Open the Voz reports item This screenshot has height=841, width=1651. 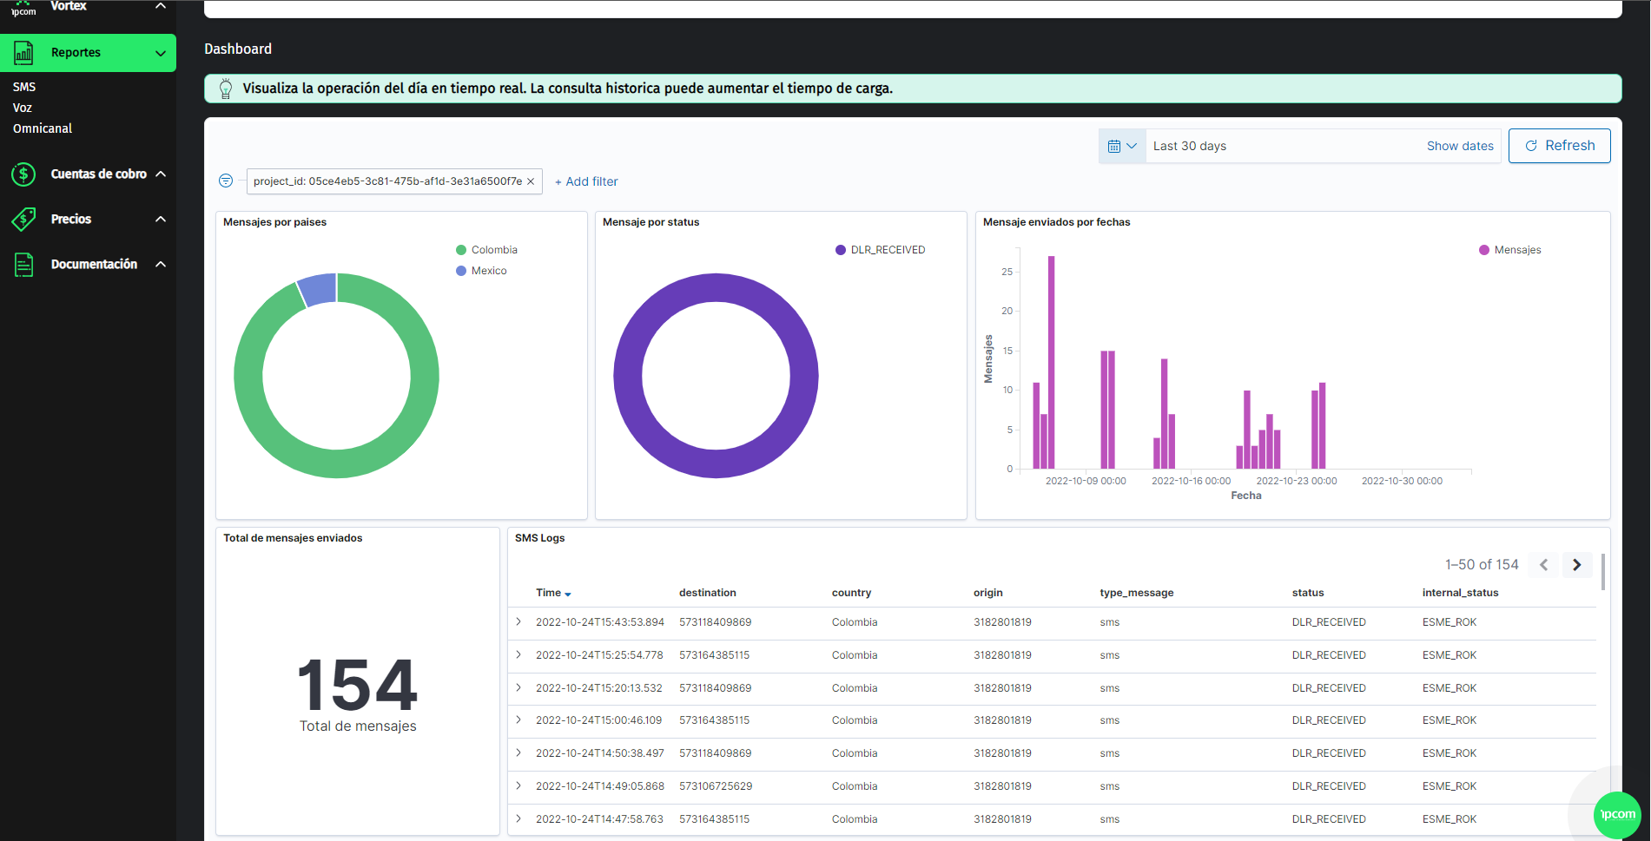pyautogui.click(x=23, y=108)
